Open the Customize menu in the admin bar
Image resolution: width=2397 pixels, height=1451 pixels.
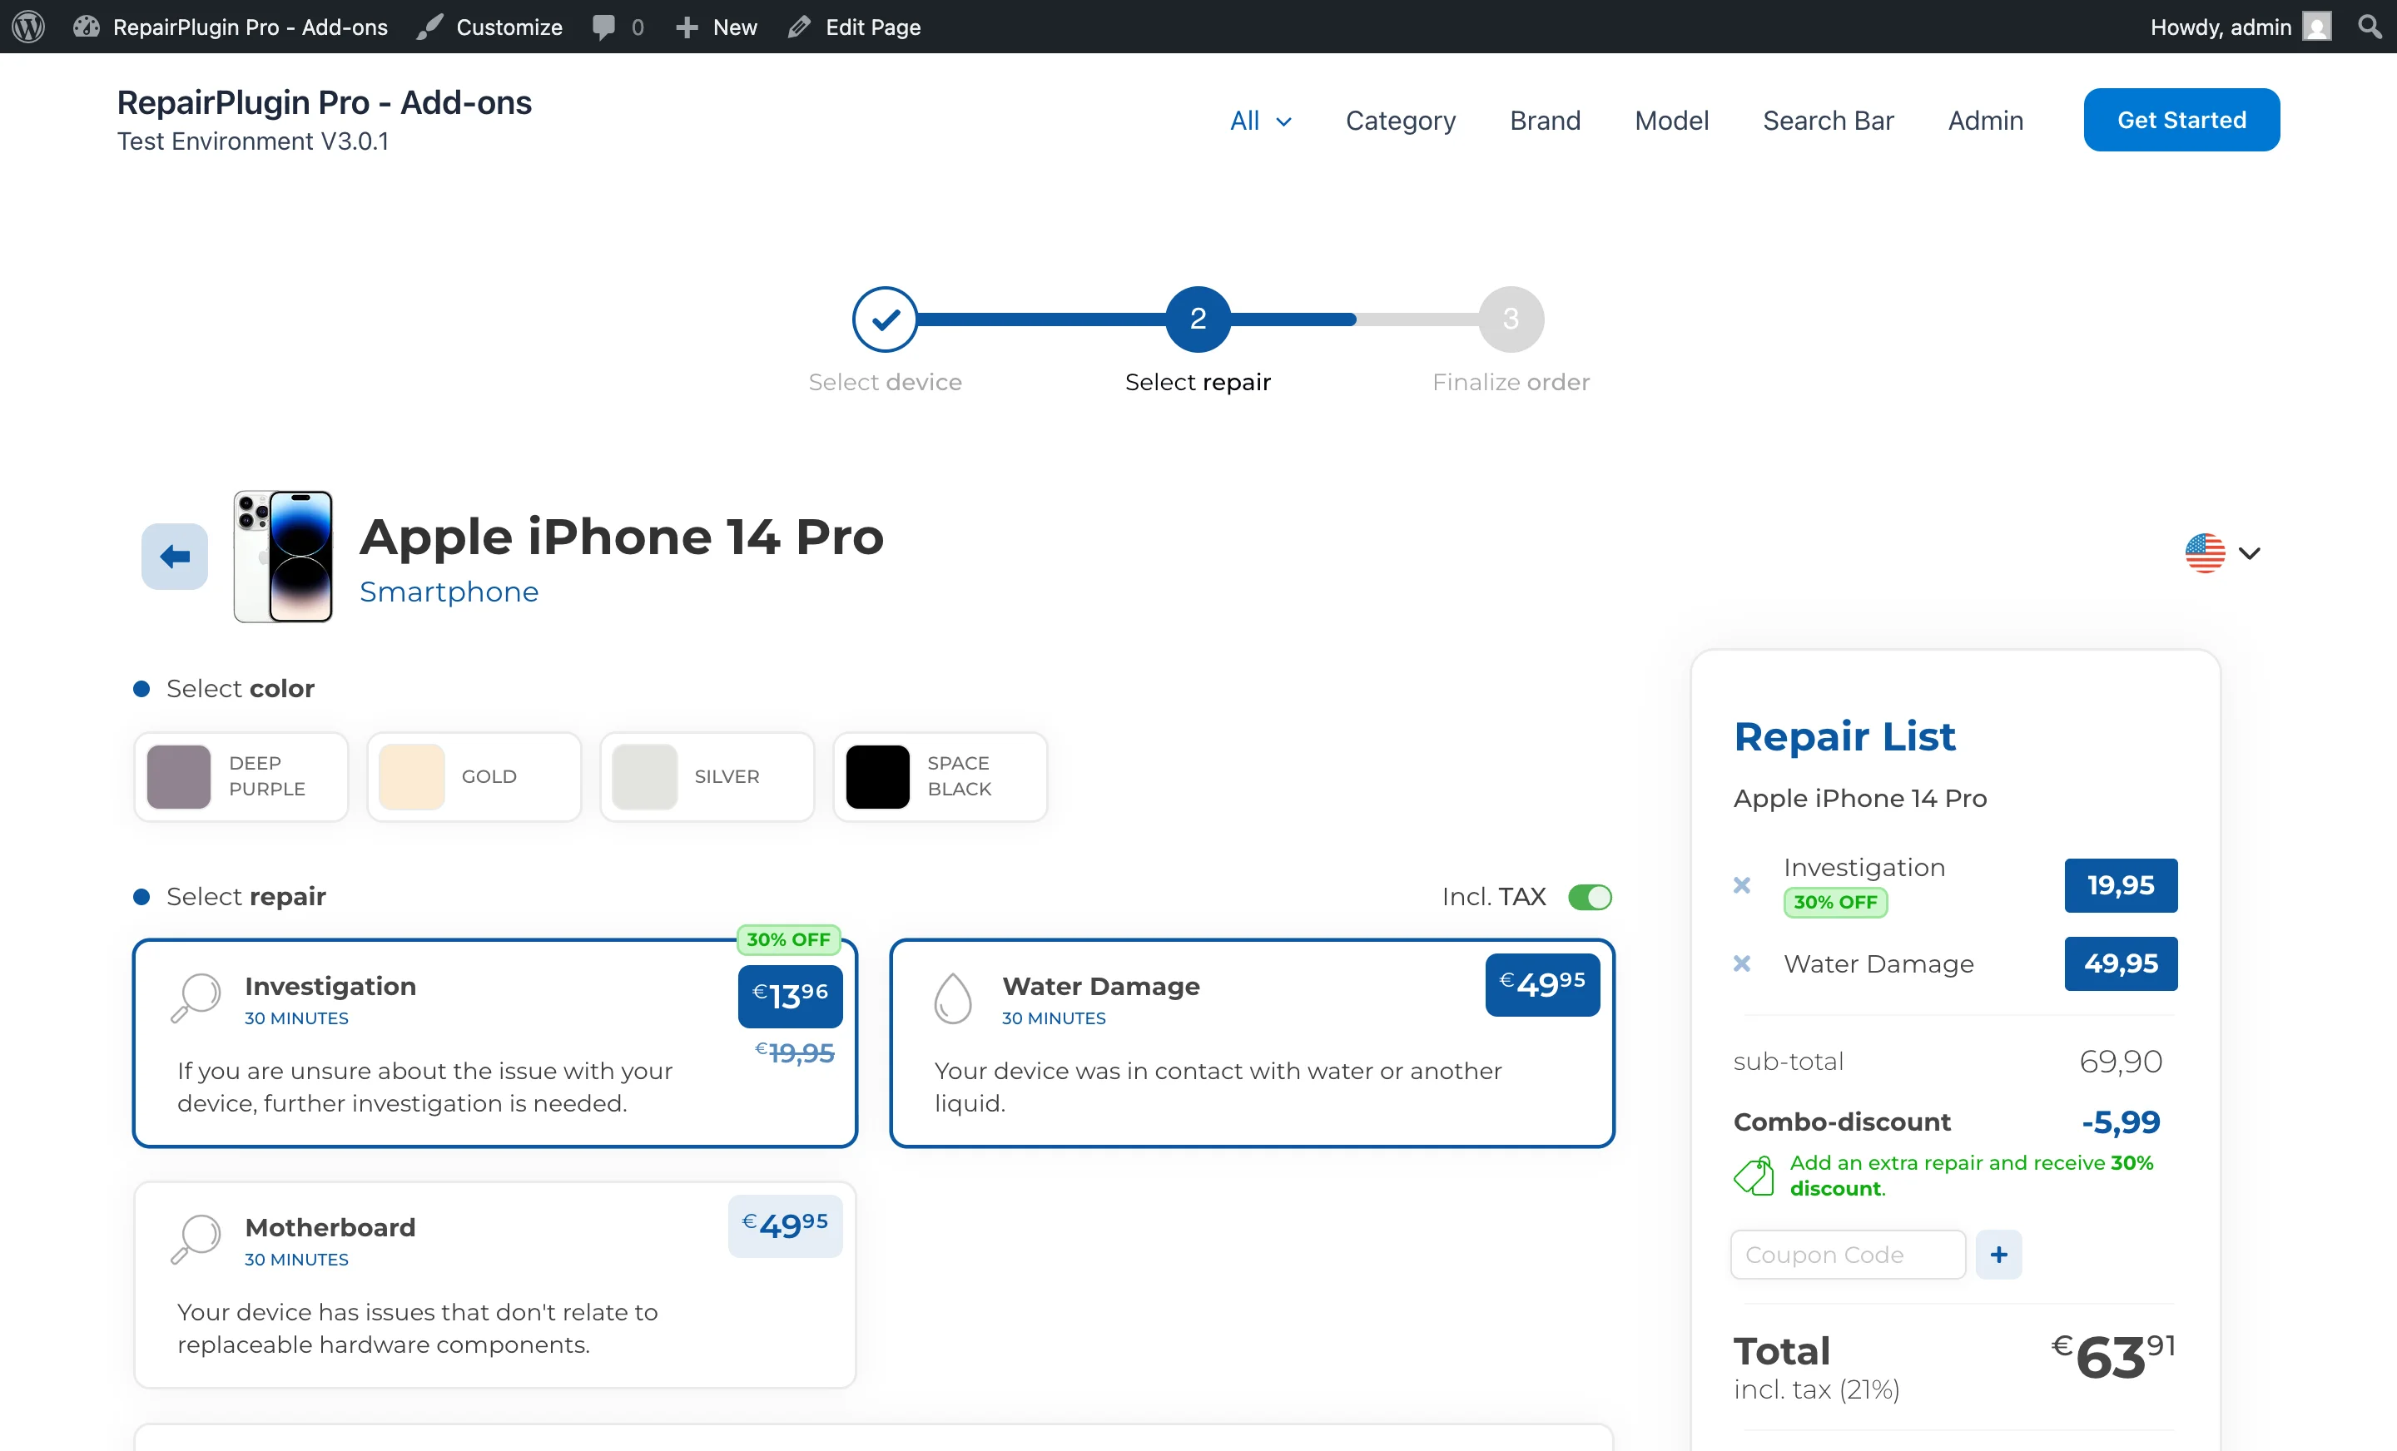pos(489,27)
